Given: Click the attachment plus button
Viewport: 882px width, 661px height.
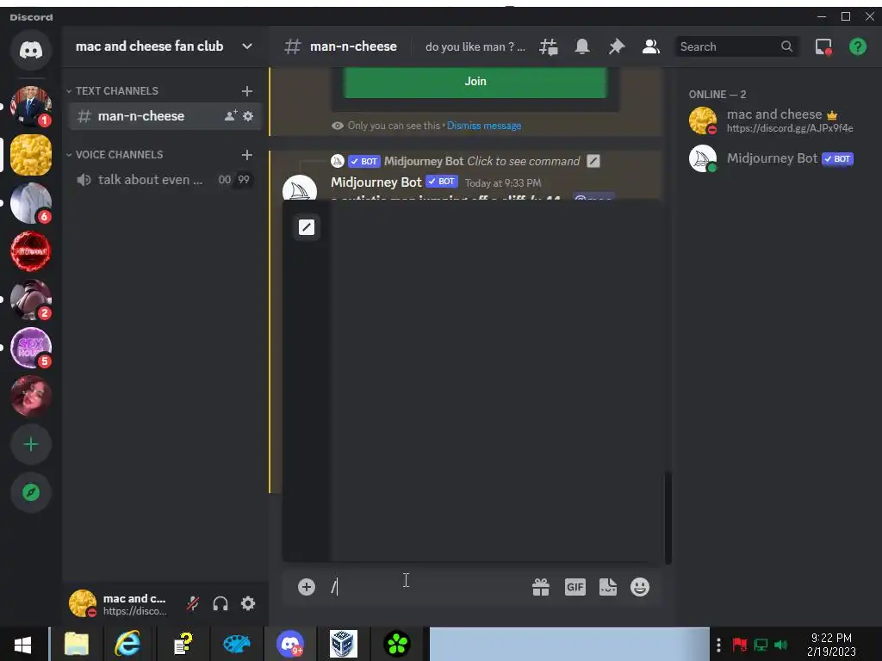Looking at the screenshot, I should click(x=307, y=587).
